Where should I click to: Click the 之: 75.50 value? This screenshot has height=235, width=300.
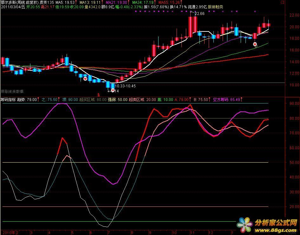pos(49,100)
